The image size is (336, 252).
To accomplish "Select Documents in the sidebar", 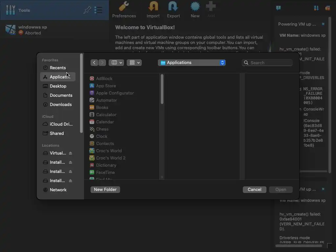I will point(58,95).
